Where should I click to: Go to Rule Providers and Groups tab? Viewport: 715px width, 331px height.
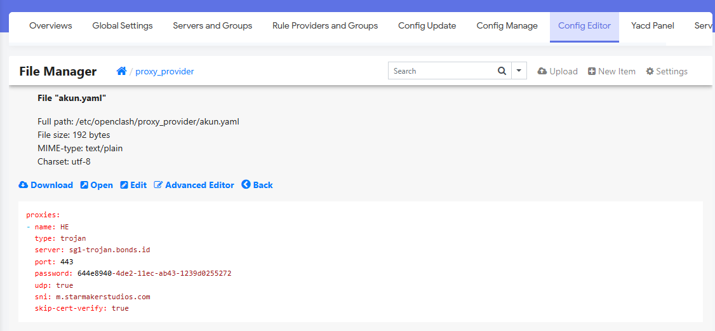325,26
